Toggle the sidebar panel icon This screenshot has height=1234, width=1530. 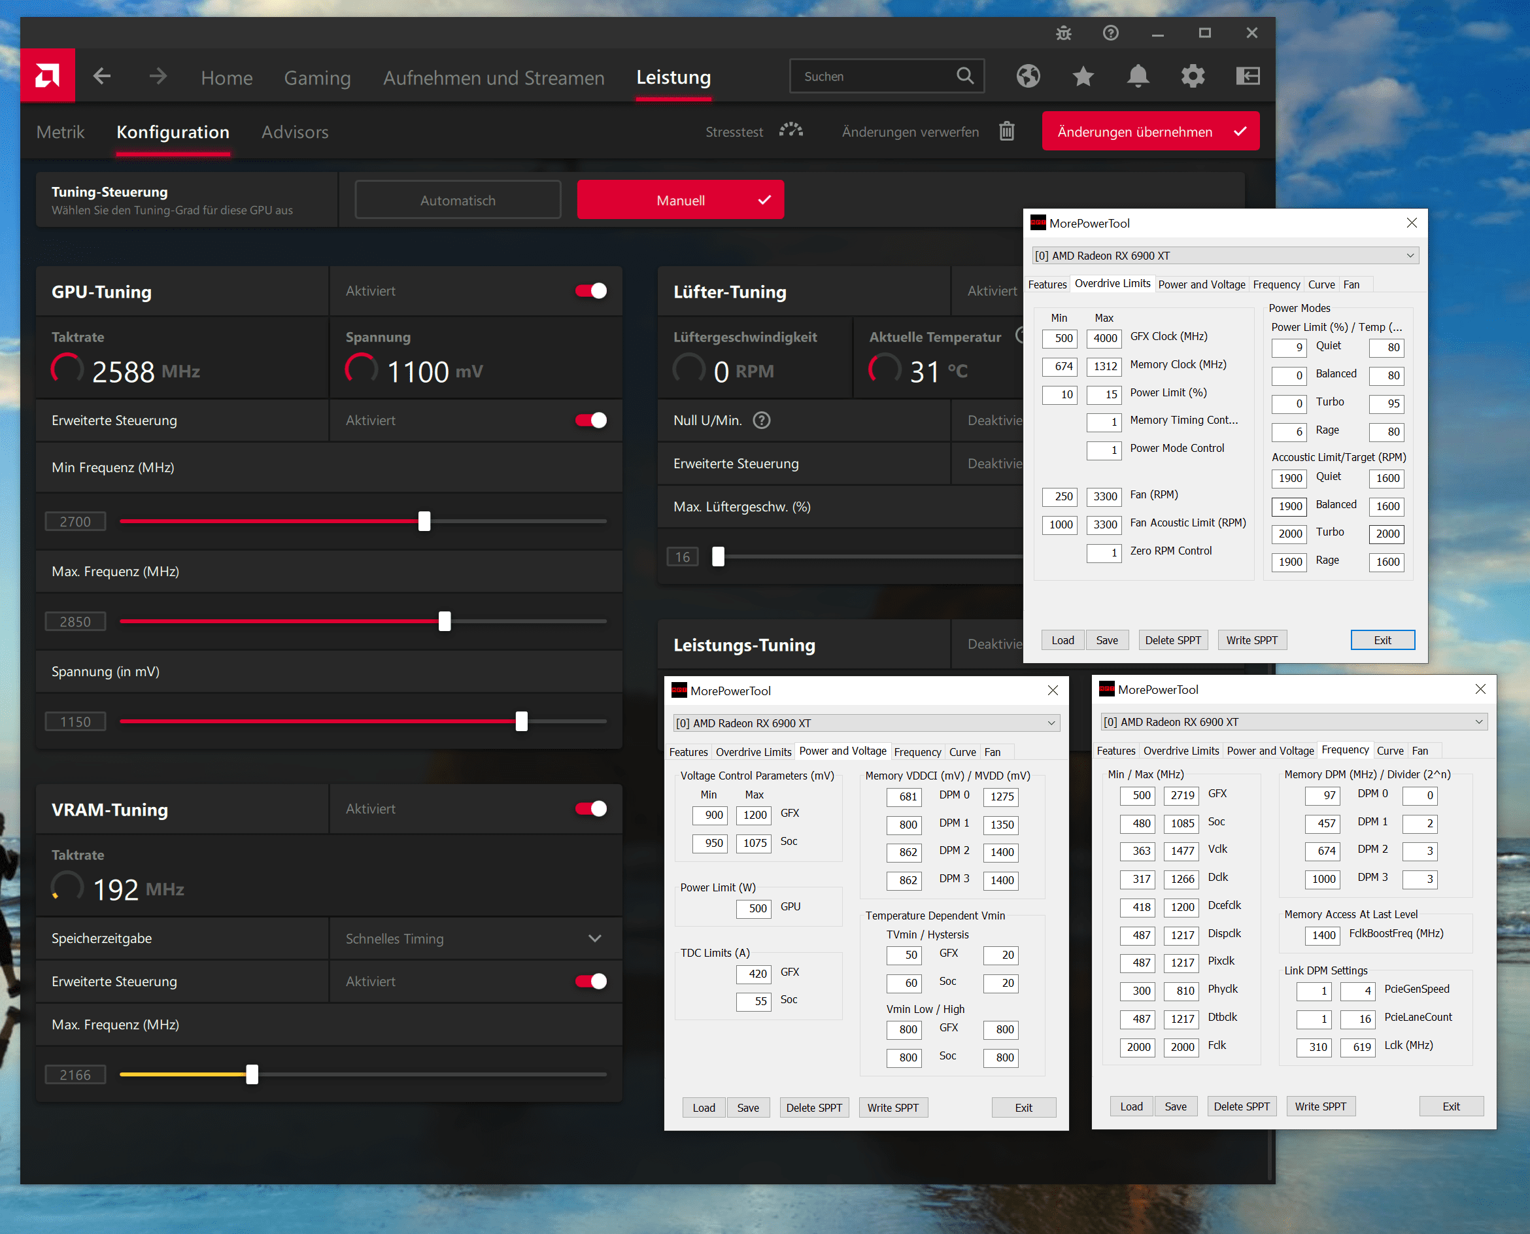pyautogui.click(x=1247, y=76)
